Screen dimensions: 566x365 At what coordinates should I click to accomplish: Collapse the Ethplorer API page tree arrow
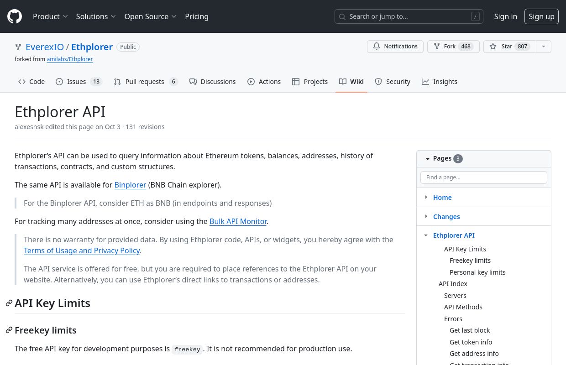pyautogui.click(x=426, y=235)
